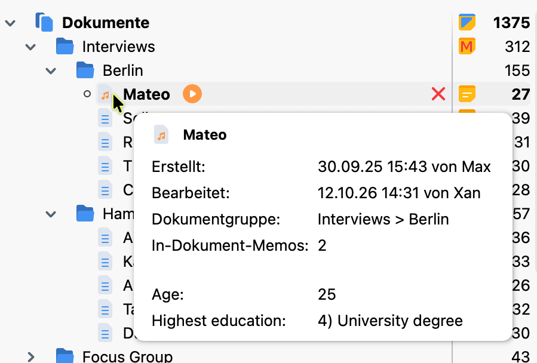Click the document icon of the C row
The width and height of the screenshot is (537, 363).
pos(105,189)
